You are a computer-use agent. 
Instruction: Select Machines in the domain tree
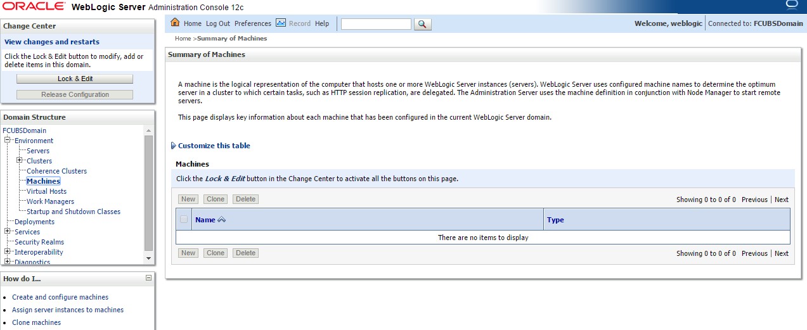coord(43,181)
